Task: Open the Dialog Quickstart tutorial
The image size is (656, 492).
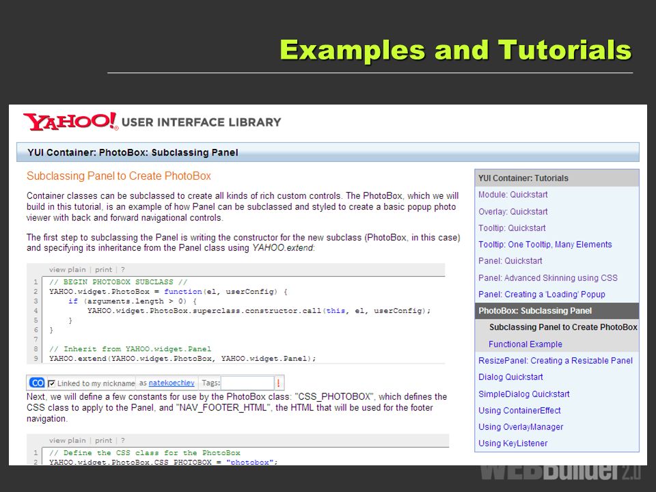Action: pyautogui.click(x=511, y=377)
